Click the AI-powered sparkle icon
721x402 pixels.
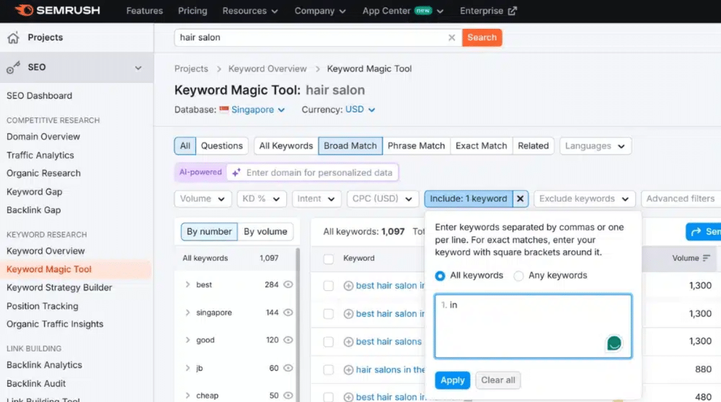point(236,172)
